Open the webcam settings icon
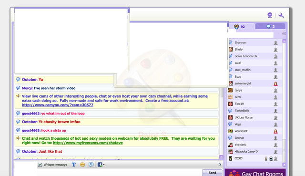This screenshot has width=305, height=176. click(x=270, y=15)
